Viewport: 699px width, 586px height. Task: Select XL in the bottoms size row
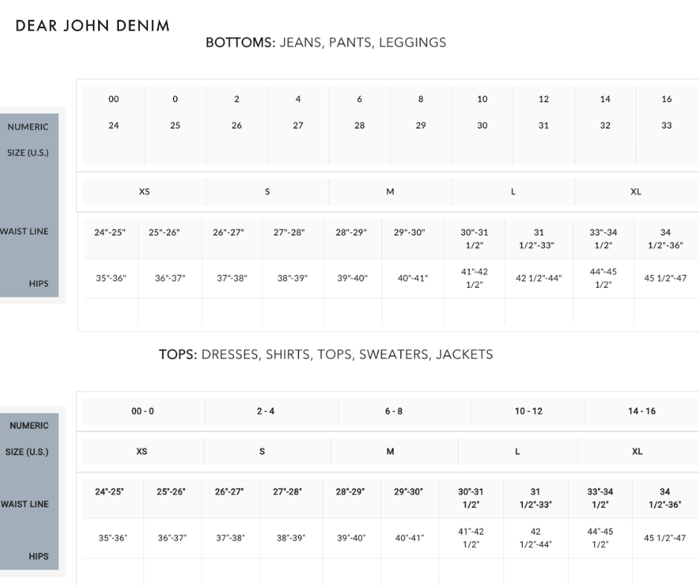636,191
